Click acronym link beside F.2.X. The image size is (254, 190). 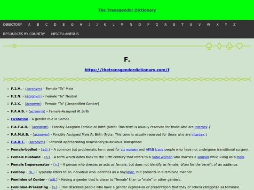(33, 104)
